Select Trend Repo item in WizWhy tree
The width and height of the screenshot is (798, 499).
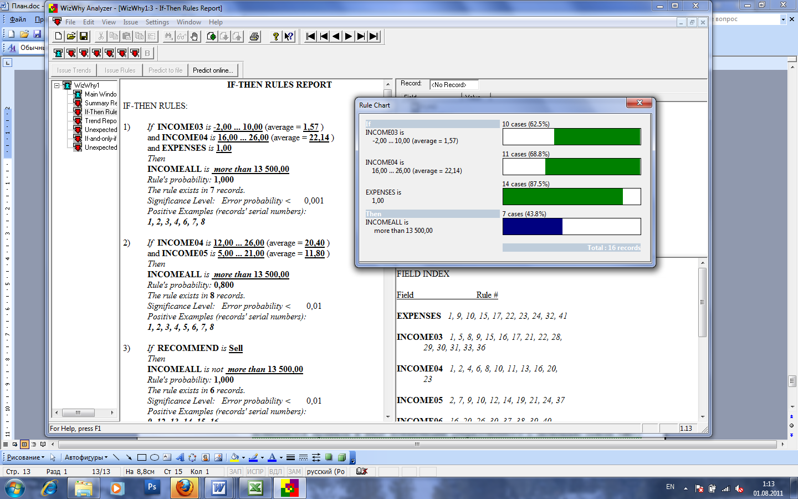point(100,121)
